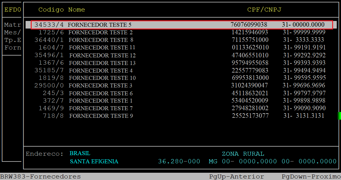341x180 pixels.
Task: Select the FORNECEDOR TESTE 7 row
Action: tap(101, 108)
